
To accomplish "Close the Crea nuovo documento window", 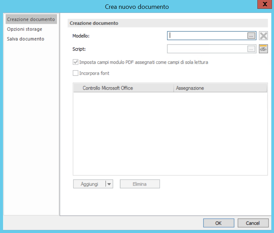I will [264, 4].
